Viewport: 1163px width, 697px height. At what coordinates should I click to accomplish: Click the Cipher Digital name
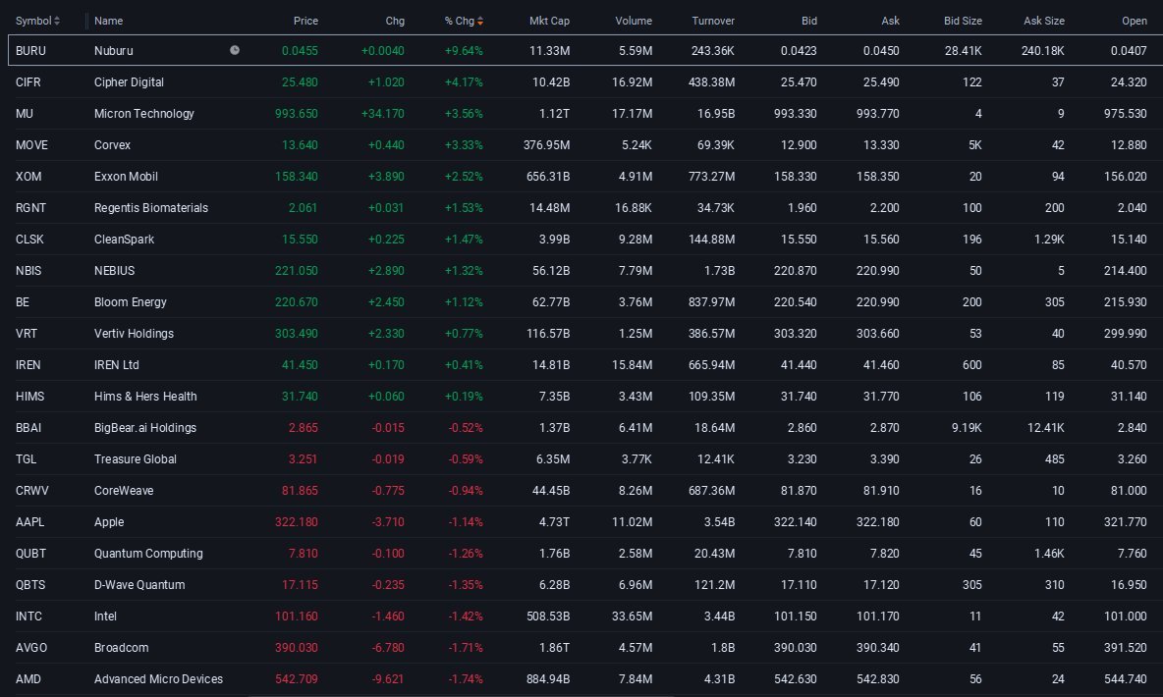129,82
